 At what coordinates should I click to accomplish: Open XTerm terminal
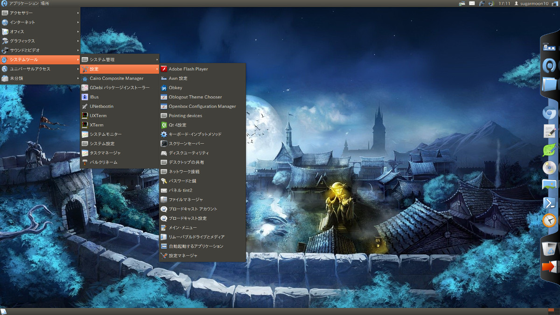coord(120,125)
